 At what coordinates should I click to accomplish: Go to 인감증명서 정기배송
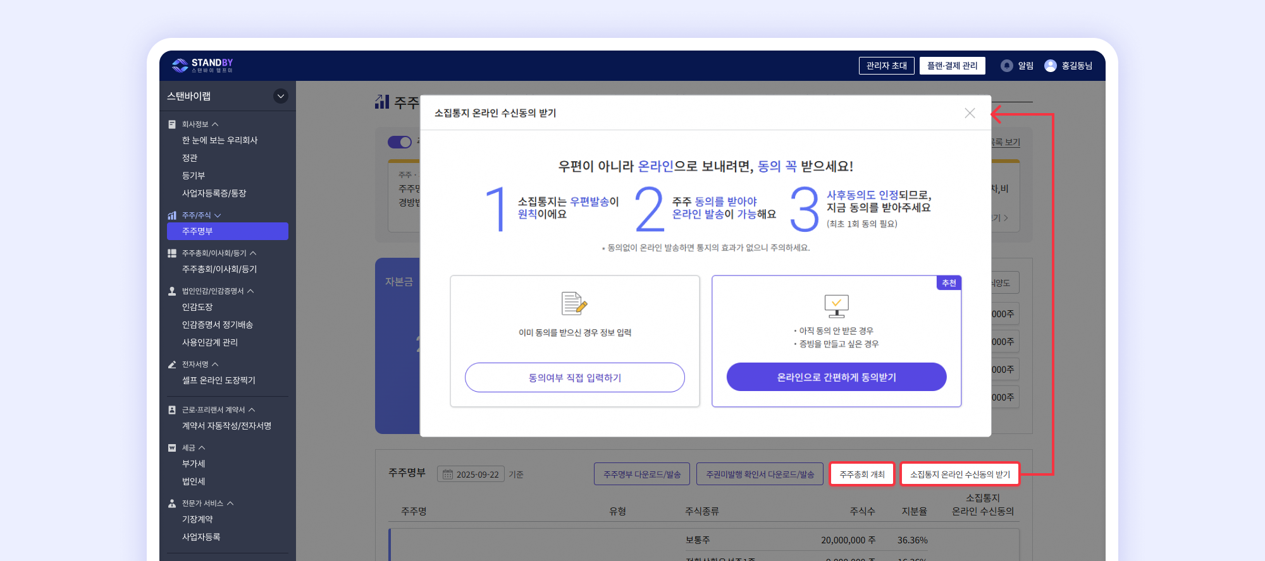(218, 325)
